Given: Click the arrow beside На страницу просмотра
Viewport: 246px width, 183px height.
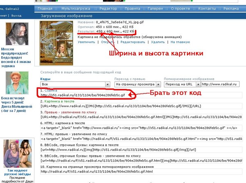Looking at the screenshot, I should pos(158,85).
